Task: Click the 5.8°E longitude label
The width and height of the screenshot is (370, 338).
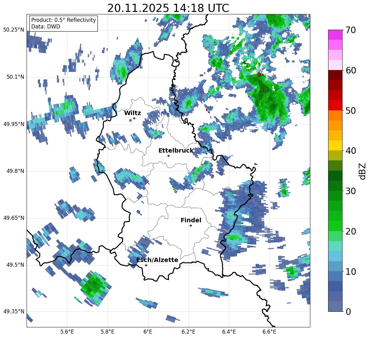Action: (x=107, y=332)
